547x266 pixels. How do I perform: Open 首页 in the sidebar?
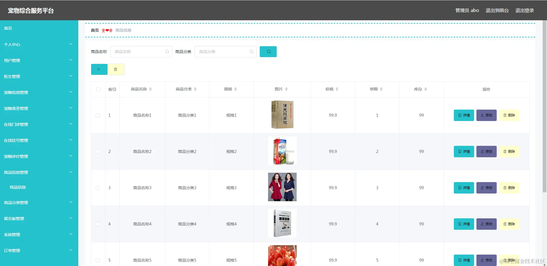coord(39,28)
